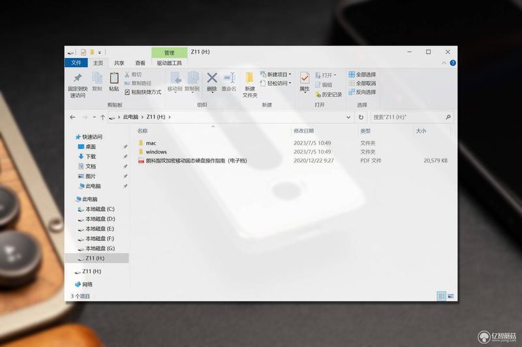Click Select all (全部选择)
Image resolution: width=522 pixels, height=347 pixels.
(362, 74)
